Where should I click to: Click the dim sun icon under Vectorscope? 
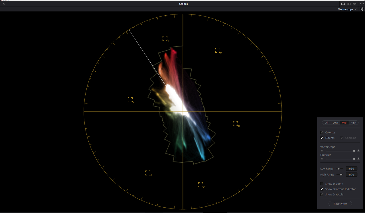pyautogui.click(x=322, y=151)
